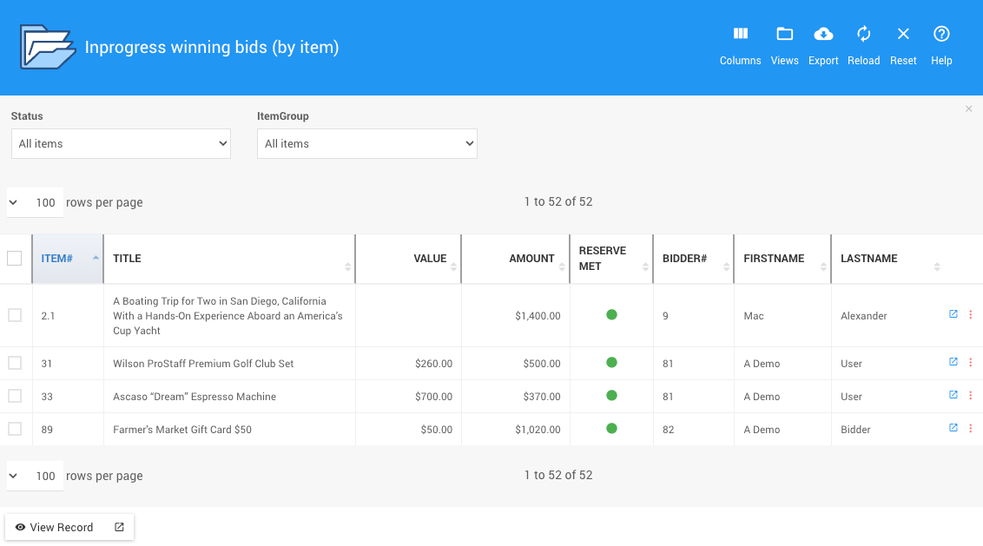Tick the select-all checkbox in header
Viewport: 983px width, 546px height.
pyautogui.click(x=15, y=258)
